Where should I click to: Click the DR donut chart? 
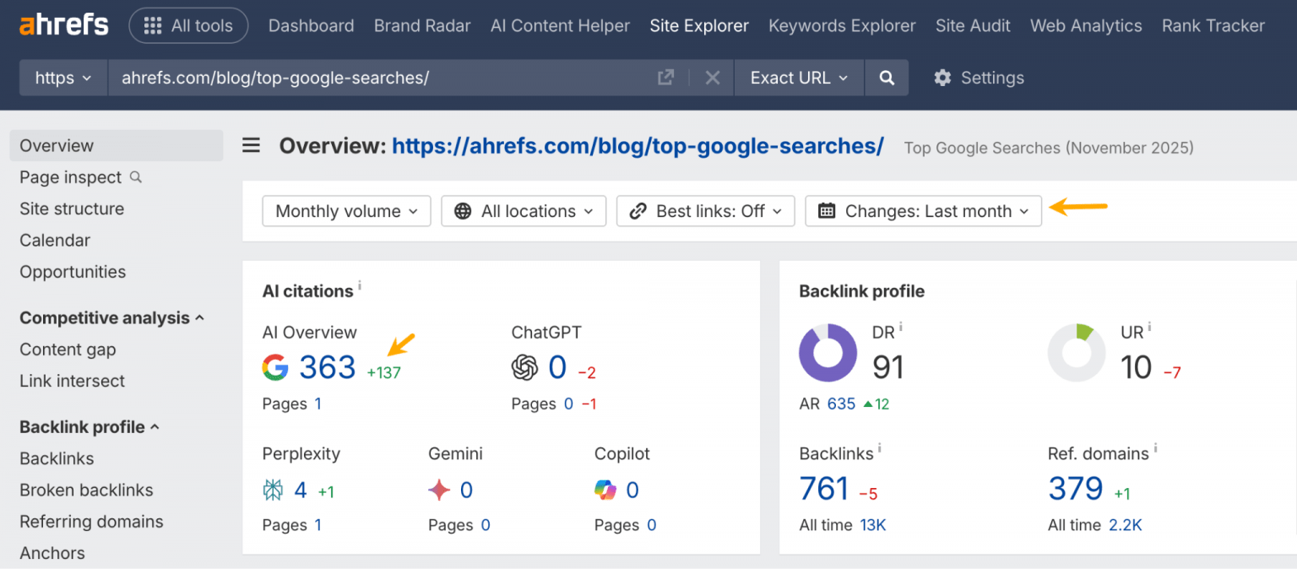(x=828, y=353)
